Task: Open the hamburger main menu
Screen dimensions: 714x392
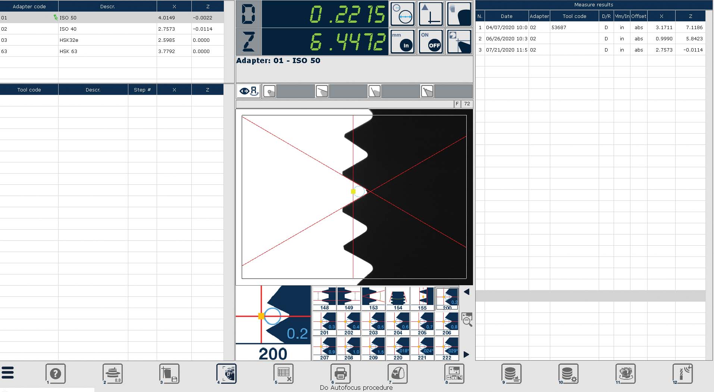Action: click(x=8, y=373)
